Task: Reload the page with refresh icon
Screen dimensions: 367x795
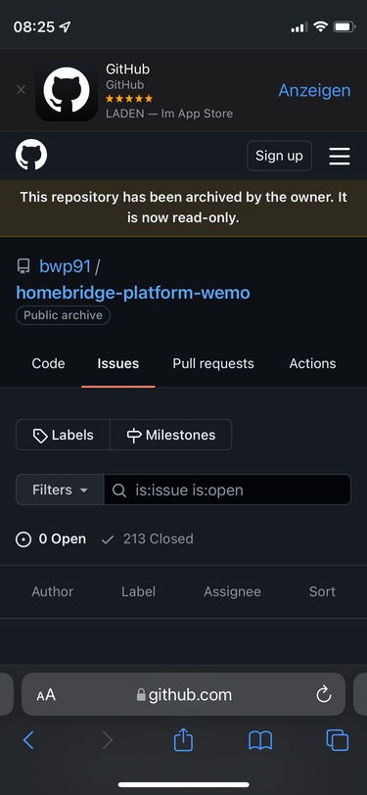Action: tap(323, 694)
